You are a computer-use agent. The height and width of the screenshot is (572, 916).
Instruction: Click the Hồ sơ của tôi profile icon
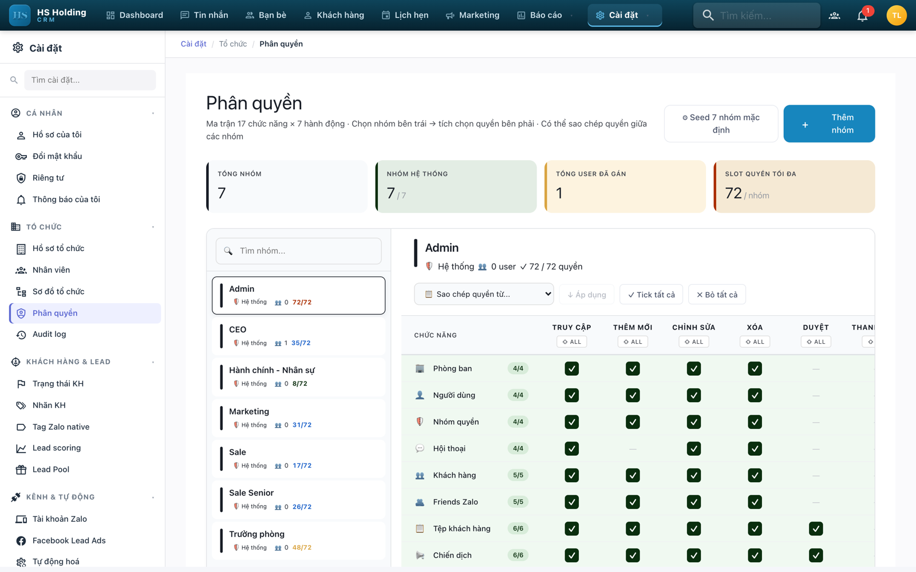click(x=21, y=135)
